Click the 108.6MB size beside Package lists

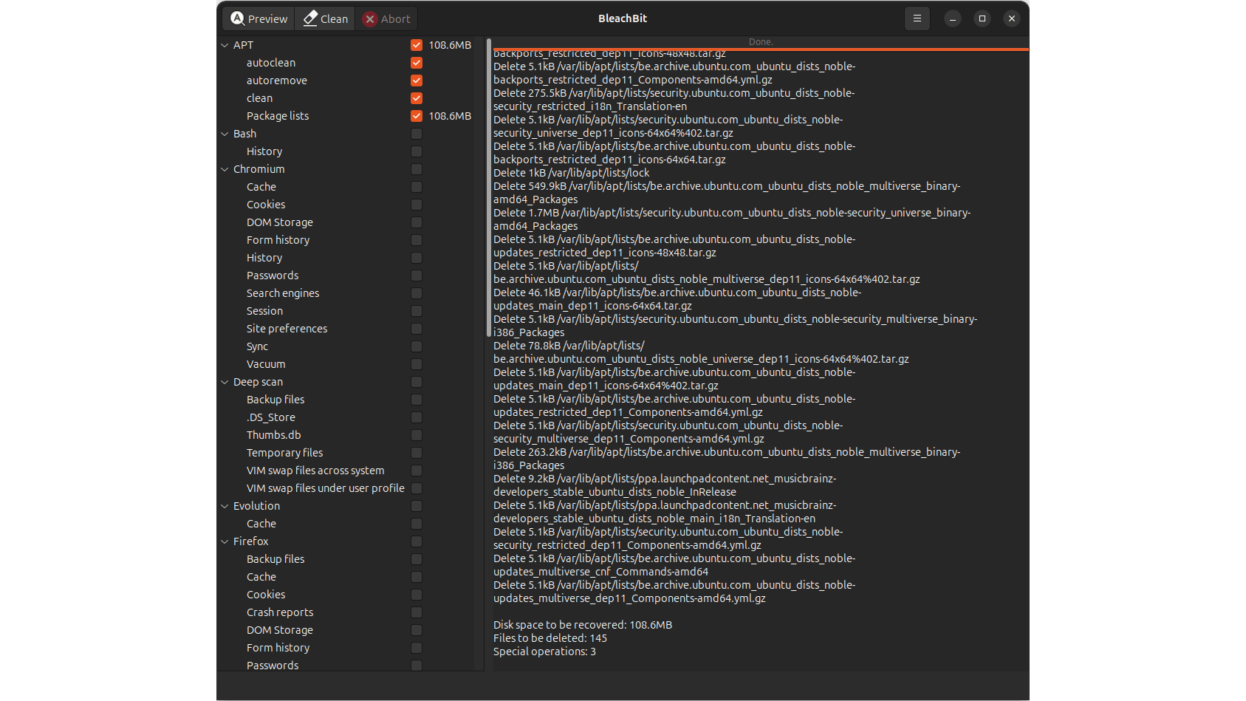pos(450,116)
